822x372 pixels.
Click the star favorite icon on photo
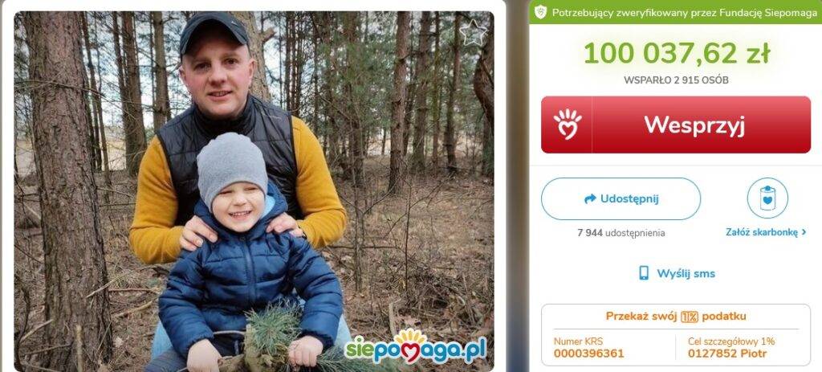473,34
